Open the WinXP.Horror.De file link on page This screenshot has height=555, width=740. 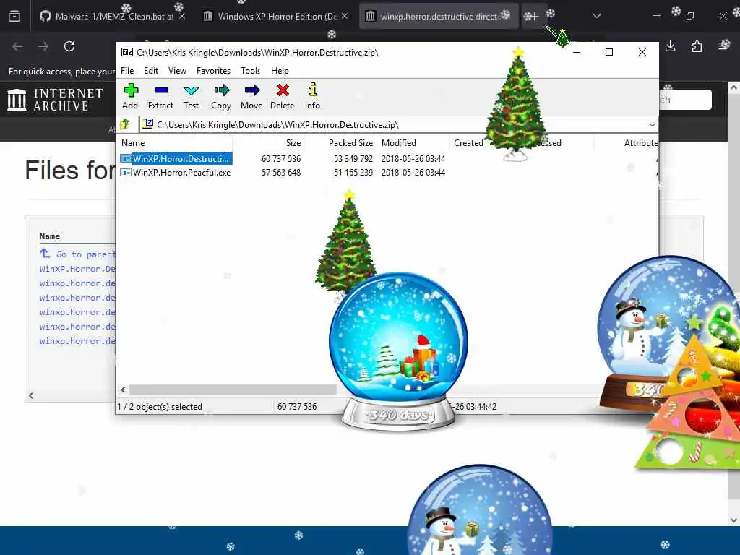(77, 269)
